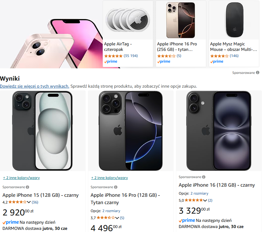Open the 36 reviews count for iPhone 15
Screen dimensions: 263x232
pos(35,202)
